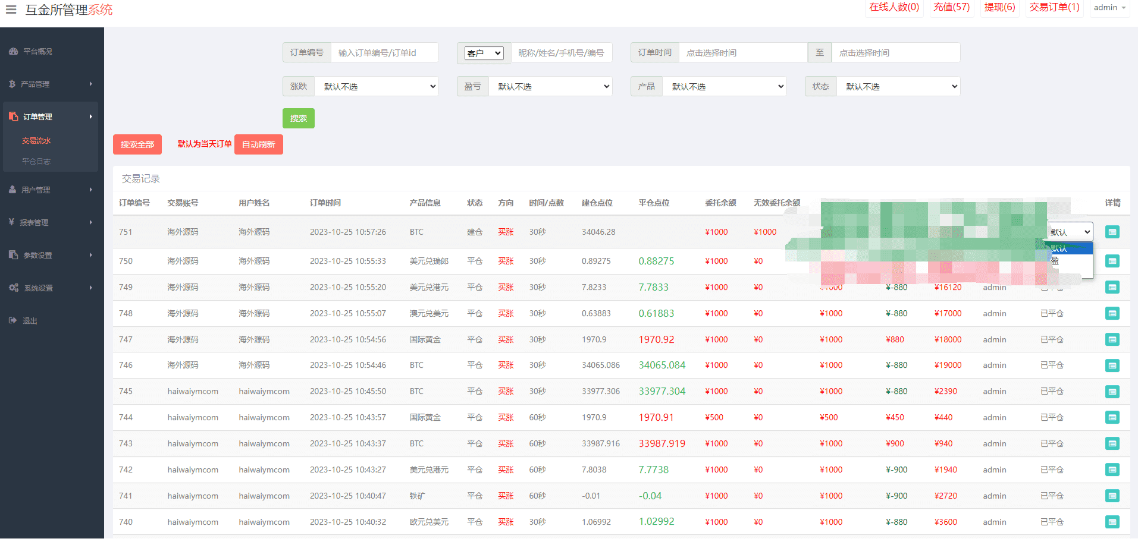Viewport: 1138px width, 542px height.
Task: Open detail icon for order 749
Action: tap(1112, 287)
